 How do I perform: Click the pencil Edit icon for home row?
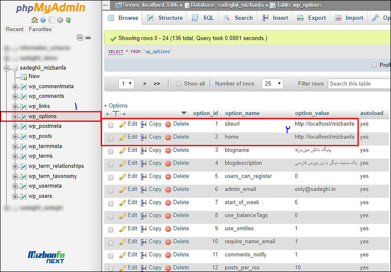coord(123,137)
